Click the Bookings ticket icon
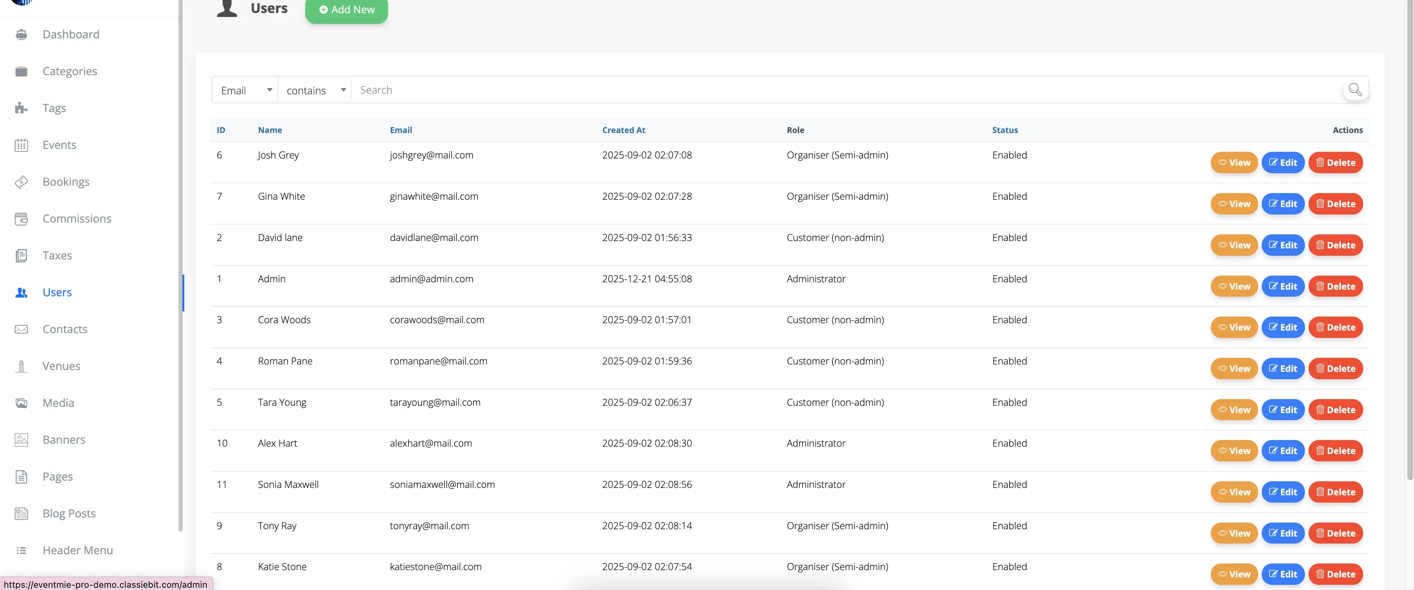 coord(21,182)
